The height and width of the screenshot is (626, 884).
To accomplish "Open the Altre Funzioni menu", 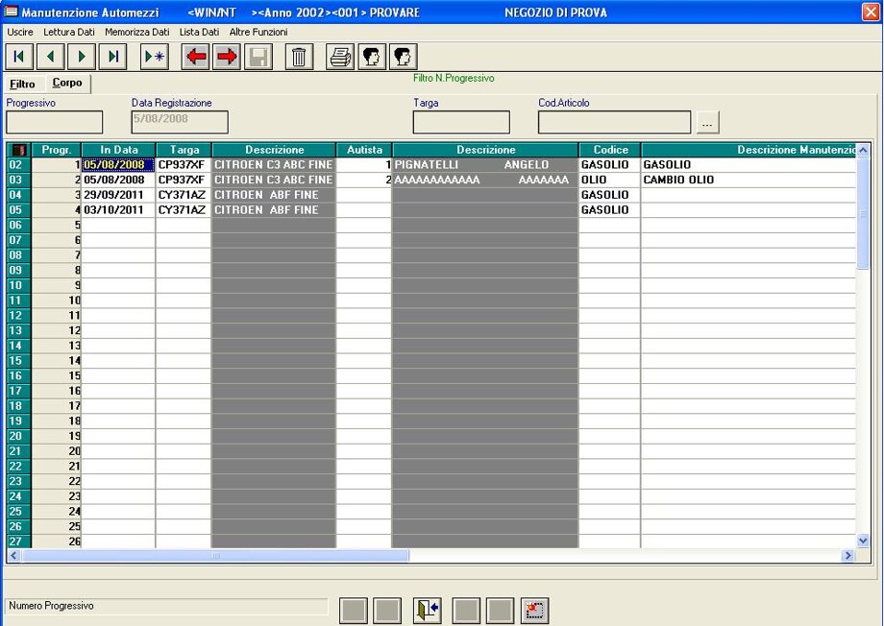I will [x=258, y=32].
